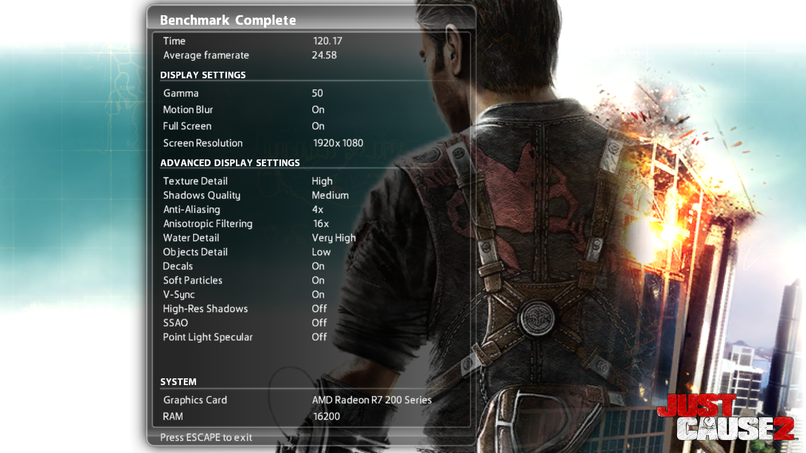Click the Just Cause 2 logo

coord(727,417)
